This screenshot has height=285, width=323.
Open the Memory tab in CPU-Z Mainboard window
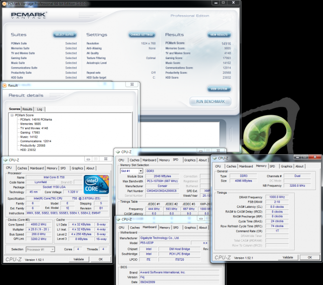pyautogui.click(x=165, y=227)
